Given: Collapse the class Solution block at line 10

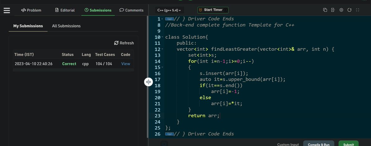Looking at the screenshot, I should coord(163,37).
